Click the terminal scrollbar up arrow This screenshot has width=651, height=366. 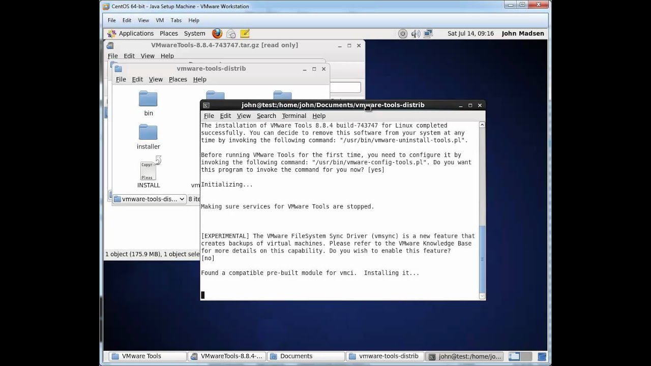pyautogui.click(x=482, y=125)
